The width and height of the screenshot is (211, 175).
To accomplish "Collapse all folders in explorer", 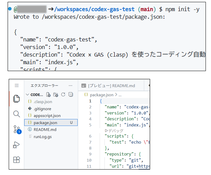I will [71, 94].
